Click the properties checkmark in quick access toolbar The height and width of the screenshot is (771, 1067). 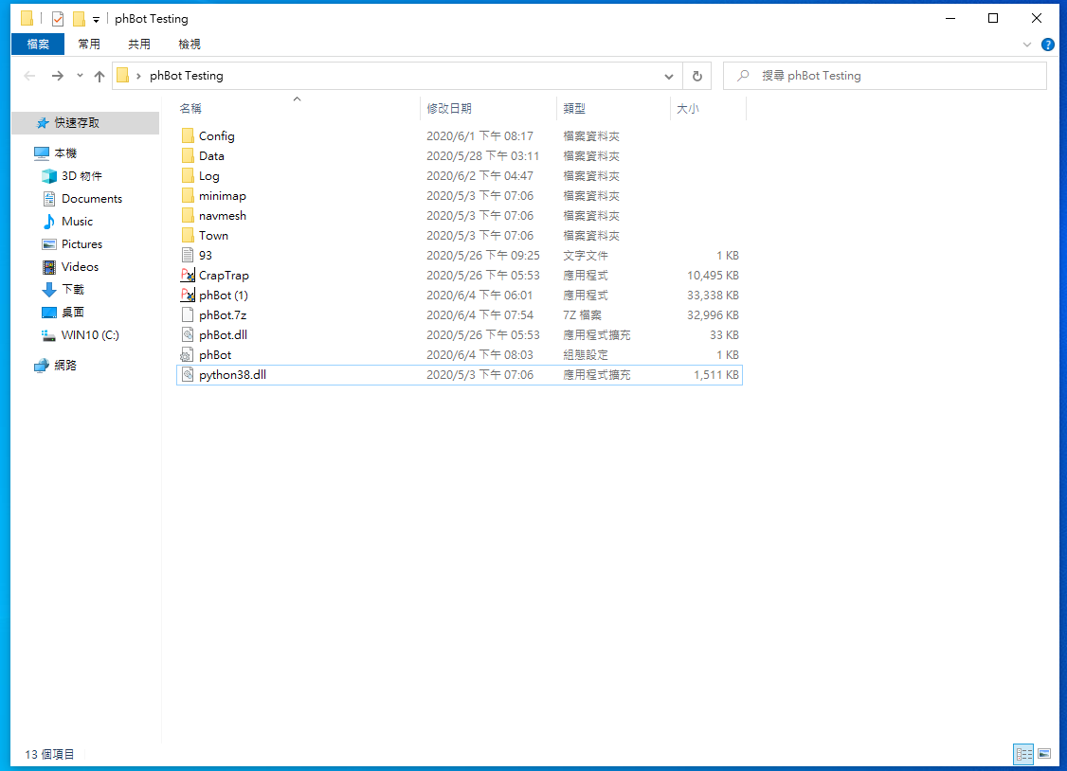pos(58,19)
